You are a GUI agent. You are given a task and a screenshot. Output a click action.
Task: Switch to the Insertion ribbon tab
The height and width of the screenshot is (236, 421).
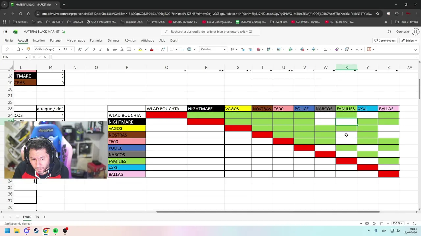click(x=39, y=41)
